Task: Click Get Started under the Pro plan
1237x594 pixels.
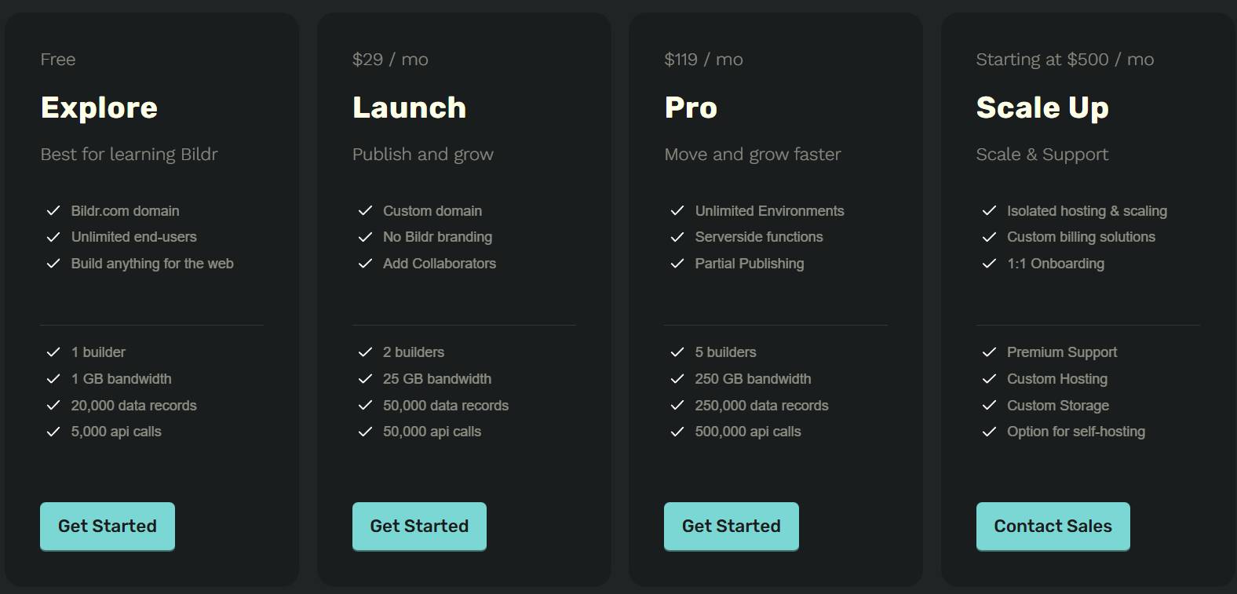Action: pyautogui.click(x=731, y=526)
